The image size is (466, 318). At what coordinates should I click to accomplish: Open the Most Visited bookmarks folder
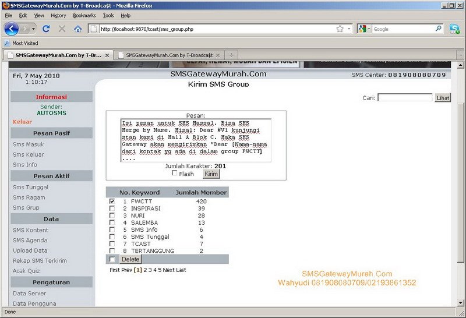[22, 44]
